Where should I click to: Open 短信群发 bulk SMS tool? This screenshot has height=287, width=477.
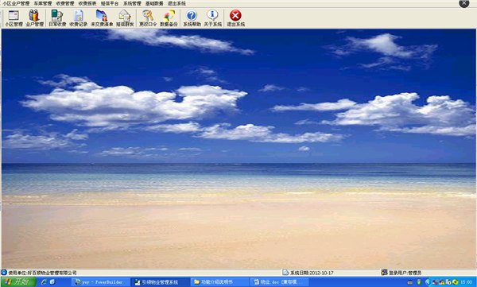click(x=125, y=18)
